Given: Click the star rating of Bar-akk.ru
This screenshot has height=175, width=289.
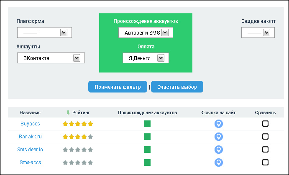Looking at the screenshot, I should (78, 137).
